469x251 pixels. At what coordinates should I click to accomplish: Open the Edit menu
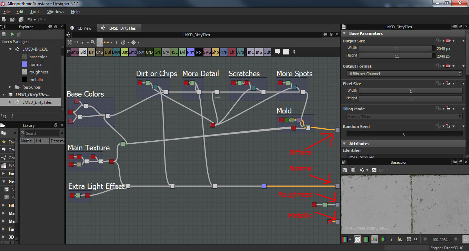pyautogui.click(x=20, y=12)
